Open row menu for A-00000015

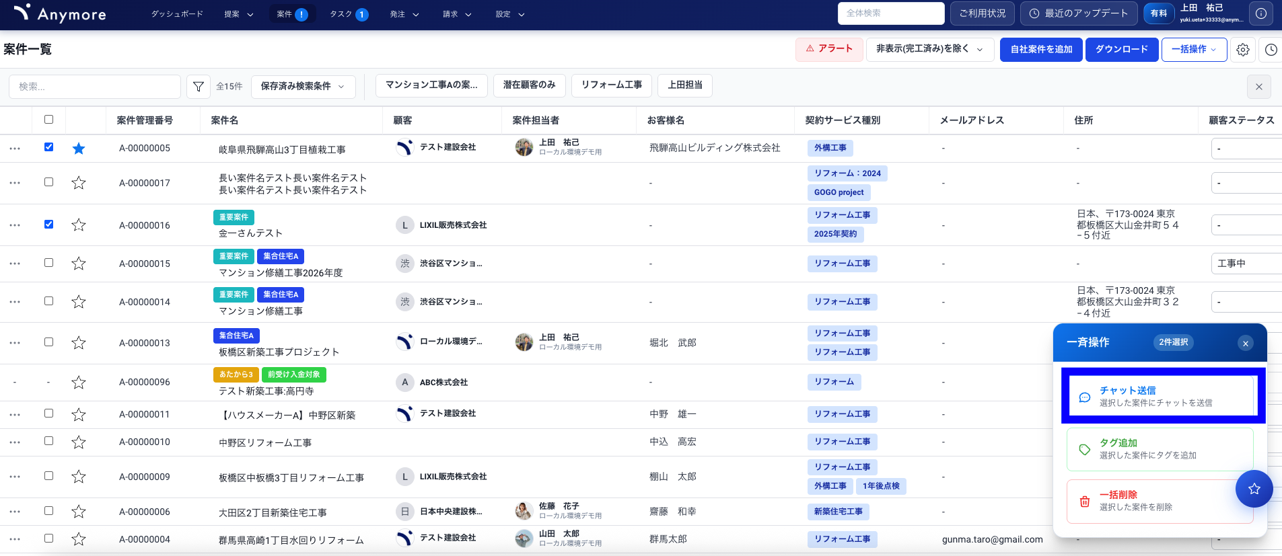pos(15,264)
